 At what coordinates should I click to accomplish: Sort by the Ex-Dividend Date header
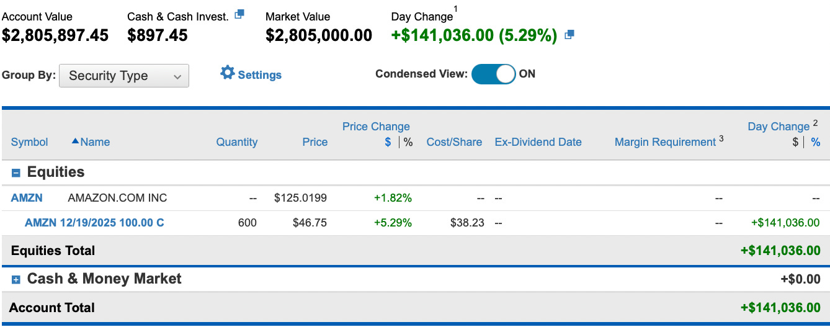tap(538, 142)
